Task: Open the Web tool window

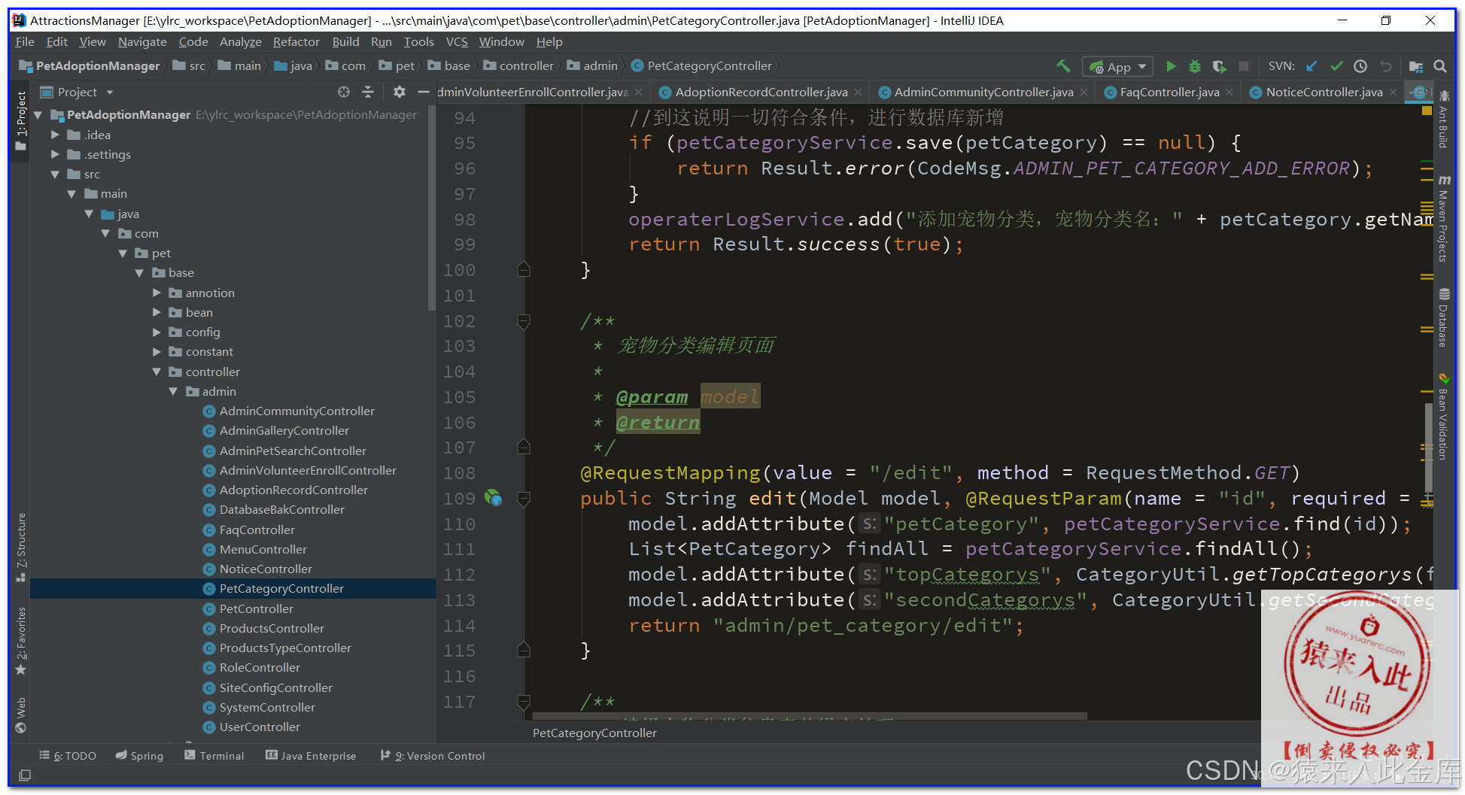Action: pyautogui.click(x=21, y=715)
